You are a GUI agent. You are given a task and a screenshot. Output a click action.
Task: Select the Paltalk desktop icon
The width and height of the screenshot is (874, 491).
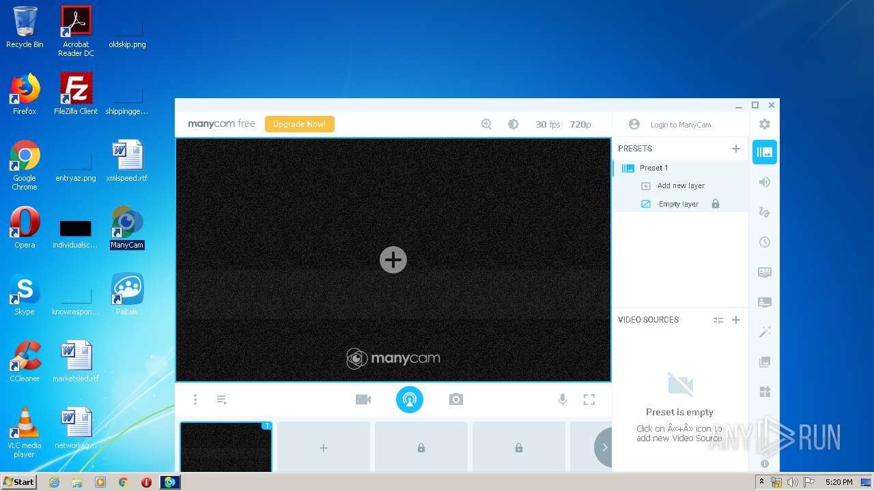click(127, 295)
